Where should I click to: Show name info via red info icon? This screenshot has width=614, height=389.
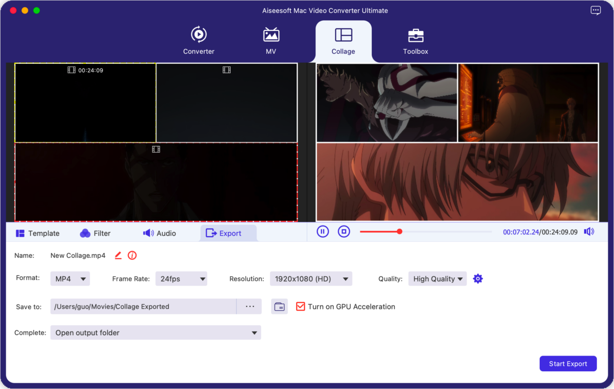pyautogui.click(x=132, y=255)
